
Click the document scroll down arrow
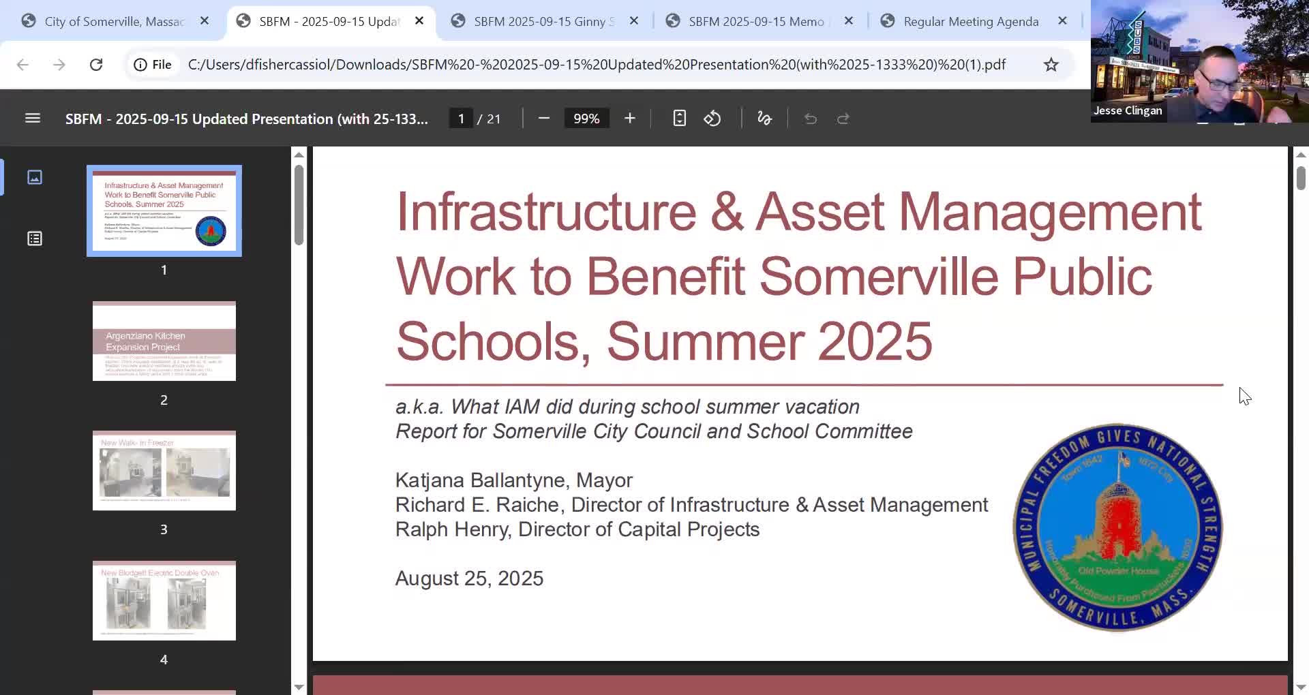coord(1301,687)
